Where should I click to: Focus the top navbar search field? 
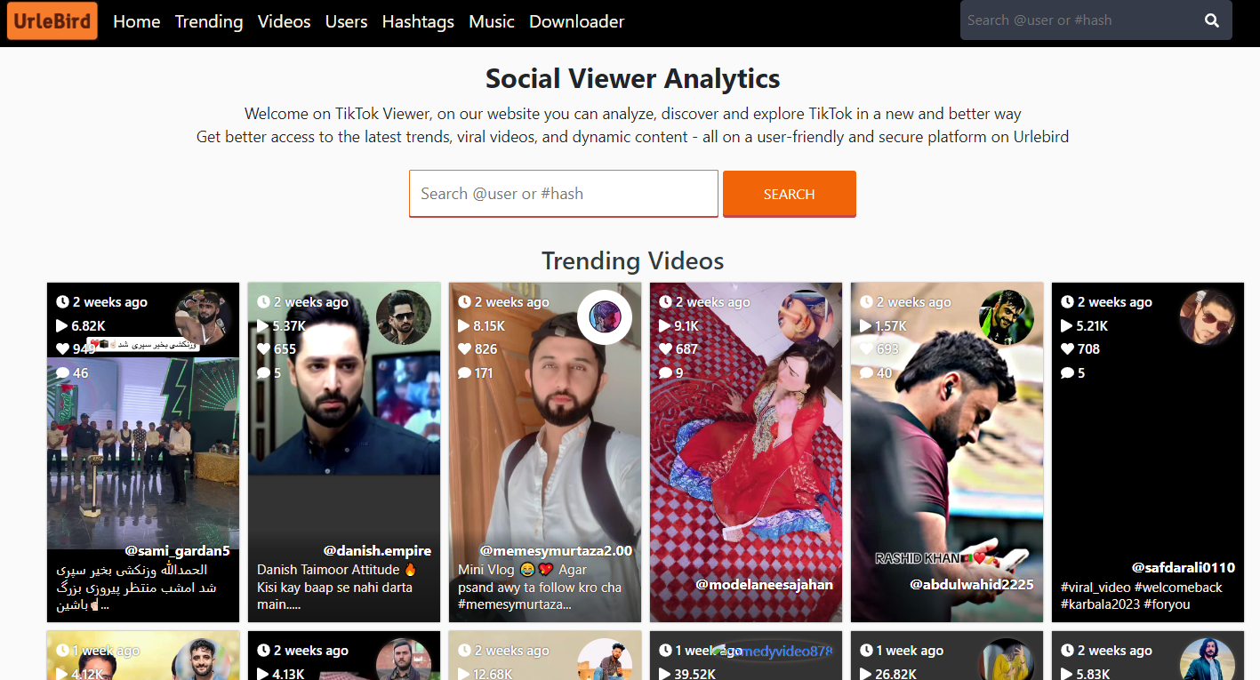[1077, 20]
